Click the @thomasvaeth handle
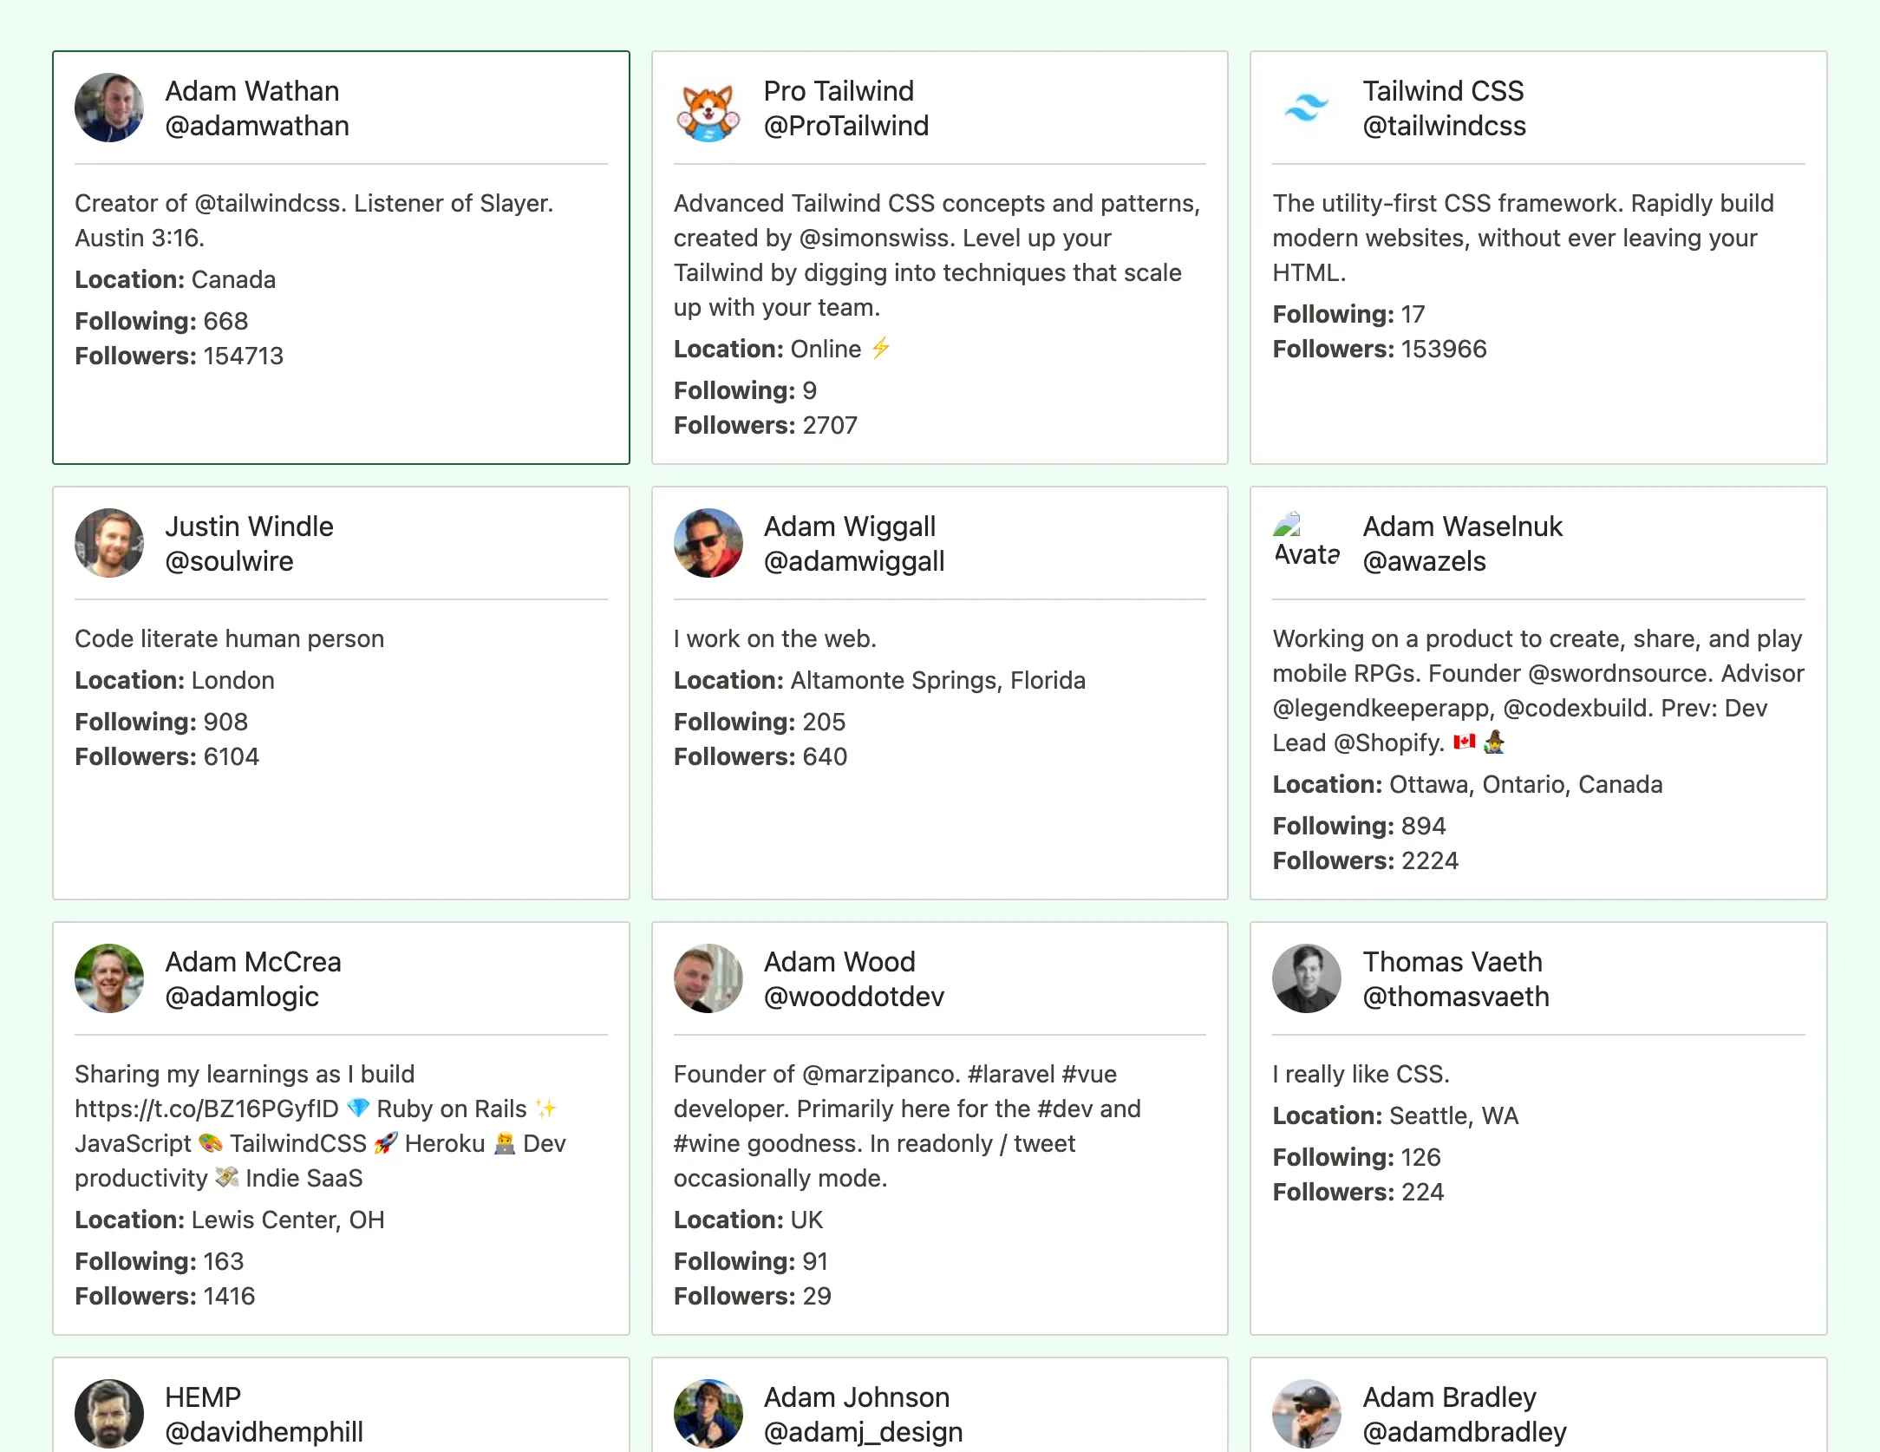The height and width of the screenshot is (1452, 1880). tap(1455, 997)
